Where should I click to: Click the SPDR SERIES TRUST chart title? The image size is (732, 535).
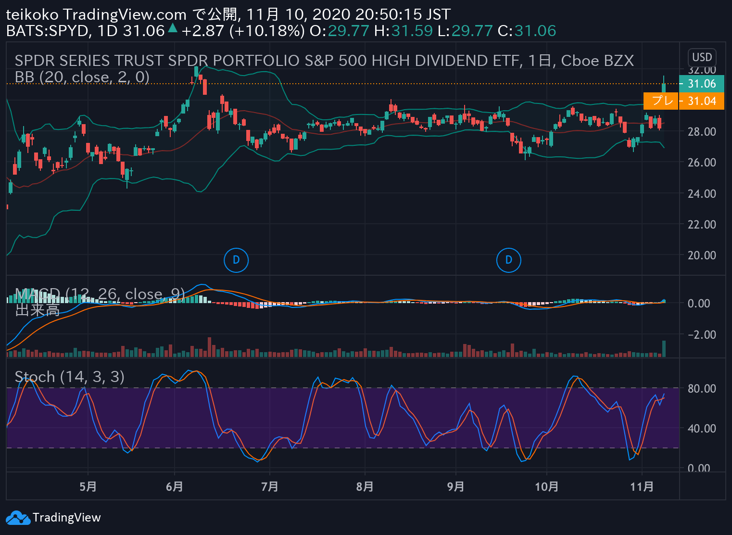click(x=324, y=61)
